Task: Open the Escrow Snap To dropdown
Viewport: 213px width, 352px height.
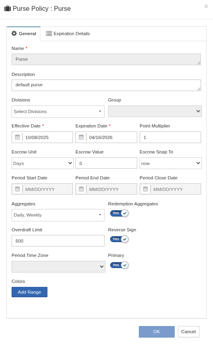Action: 170,163
